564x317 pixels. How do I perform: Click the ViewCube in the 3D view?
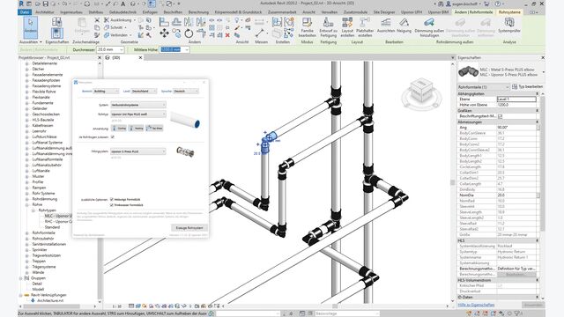pos(421,92)
